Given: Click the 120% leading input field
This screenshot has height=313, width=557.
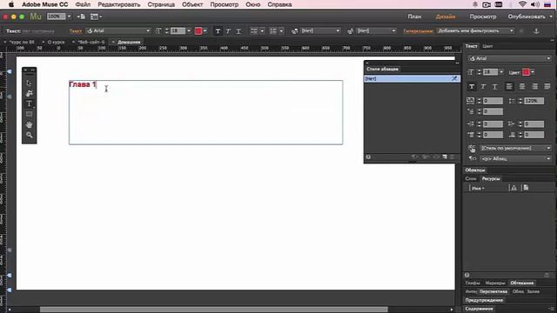Looking at the screenshot, I should coord(534,101).
